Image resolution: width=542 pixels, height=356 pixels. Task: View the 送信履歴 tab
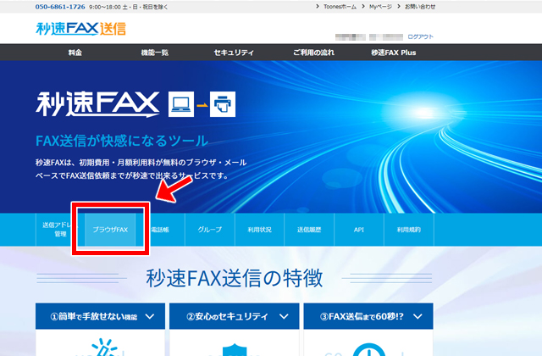click(x=309, y=230)
